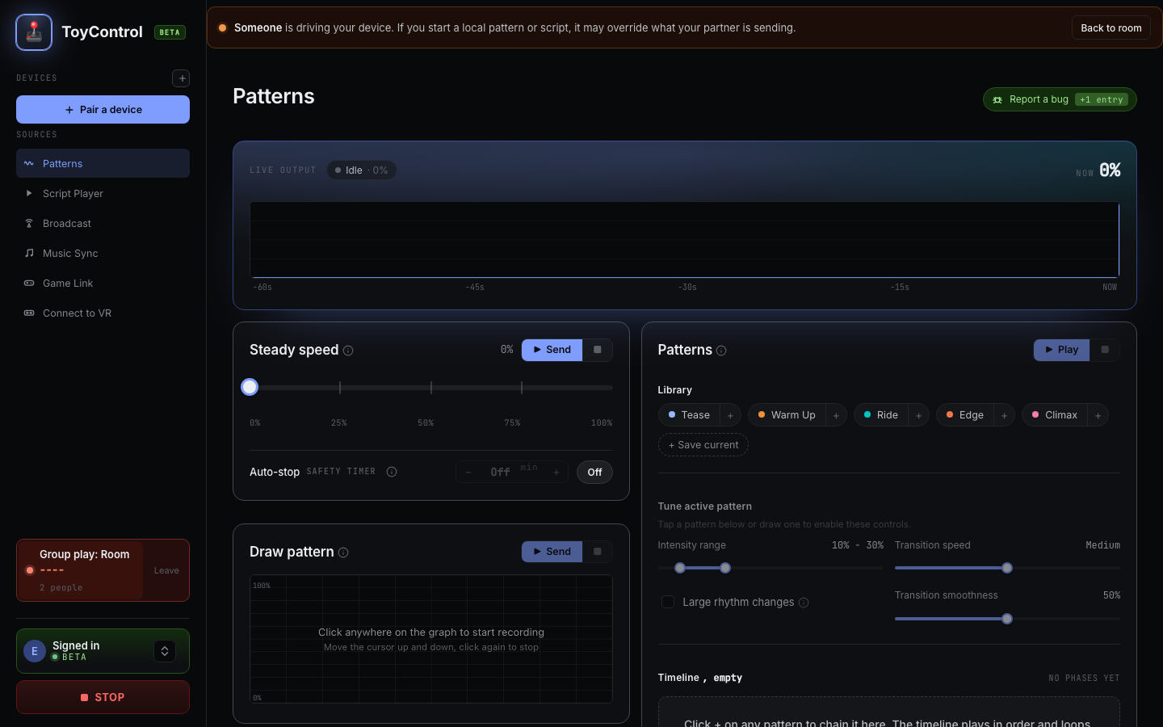Viewport: 1163px width, 727px height.
Task: Toggle the Auto-stop Off switch
Action: click(594, 473)
